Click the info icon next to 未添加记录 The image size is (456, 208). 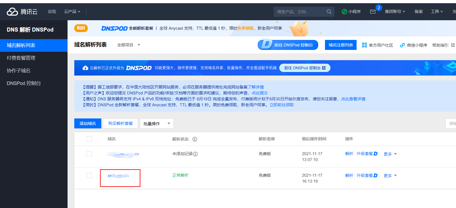point(195,154)
